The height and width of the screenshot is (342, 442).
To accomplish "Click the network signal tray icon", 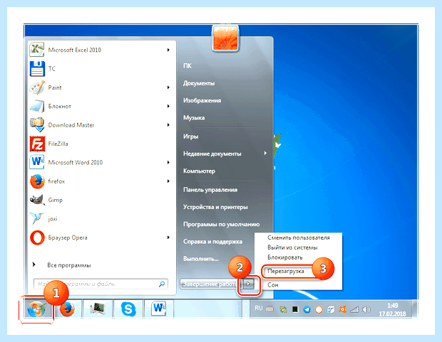I will click(354, 310).
